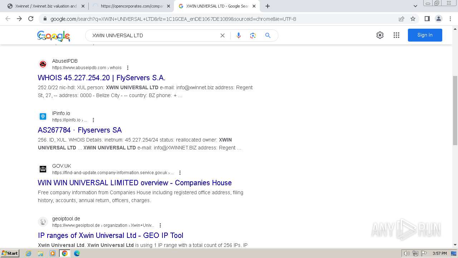This screenshot has width=458, height=258.
Task: Click the page vertical scrollbar thumb
Action: tap(455, 110)
